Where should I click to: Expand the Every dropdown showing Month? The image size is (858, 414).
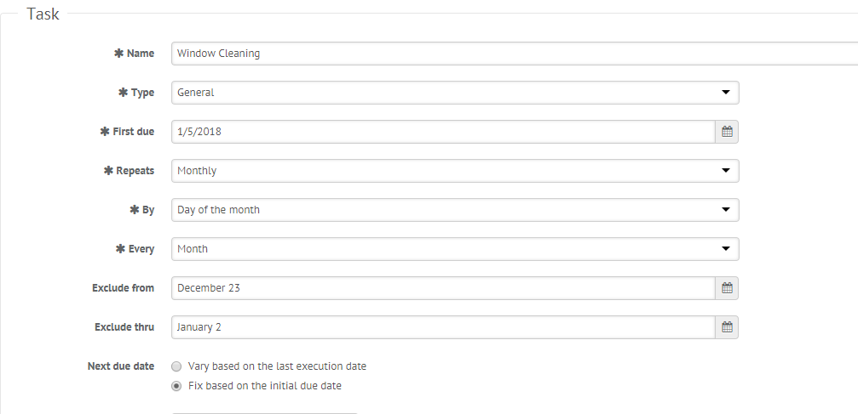click(x=455, y=248)
